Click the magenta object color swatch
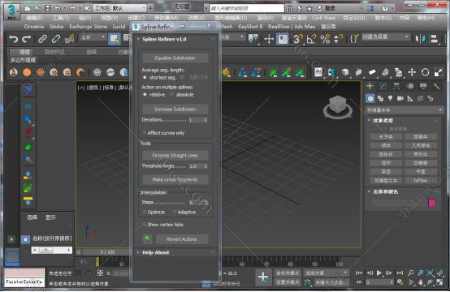 (432, 203)
